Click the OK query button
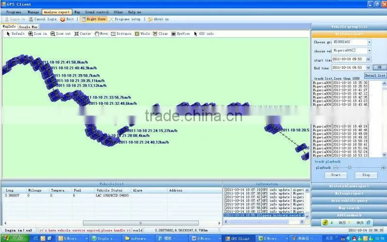 click(379, 67)
